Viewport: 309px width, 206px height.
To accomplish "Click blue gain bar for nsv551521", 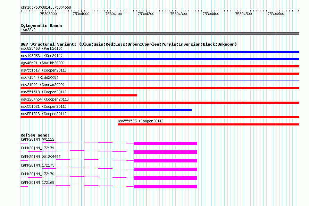I will (x=106, y=110).
